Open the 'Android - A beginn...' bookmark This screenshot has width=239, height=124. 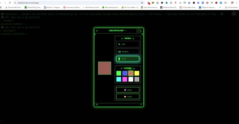click(x=52, y=7)
